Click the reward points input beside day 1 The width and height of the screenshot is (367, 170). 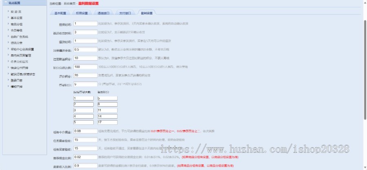pos(107,98)
